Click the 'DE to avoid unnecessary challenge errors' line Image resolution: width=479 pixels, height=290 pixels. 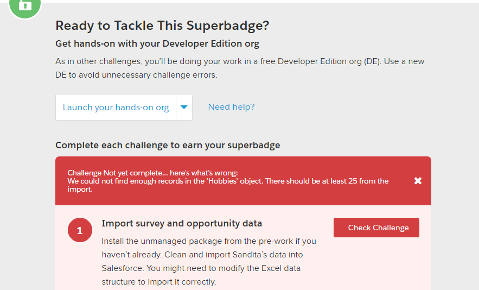(x=136, y=75)
